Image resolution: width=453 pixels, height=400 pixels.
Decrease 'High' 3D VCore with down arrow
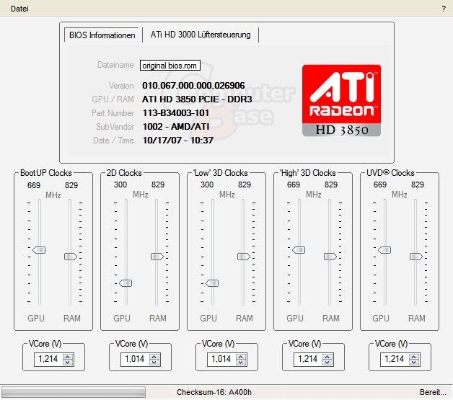[327, 363]
